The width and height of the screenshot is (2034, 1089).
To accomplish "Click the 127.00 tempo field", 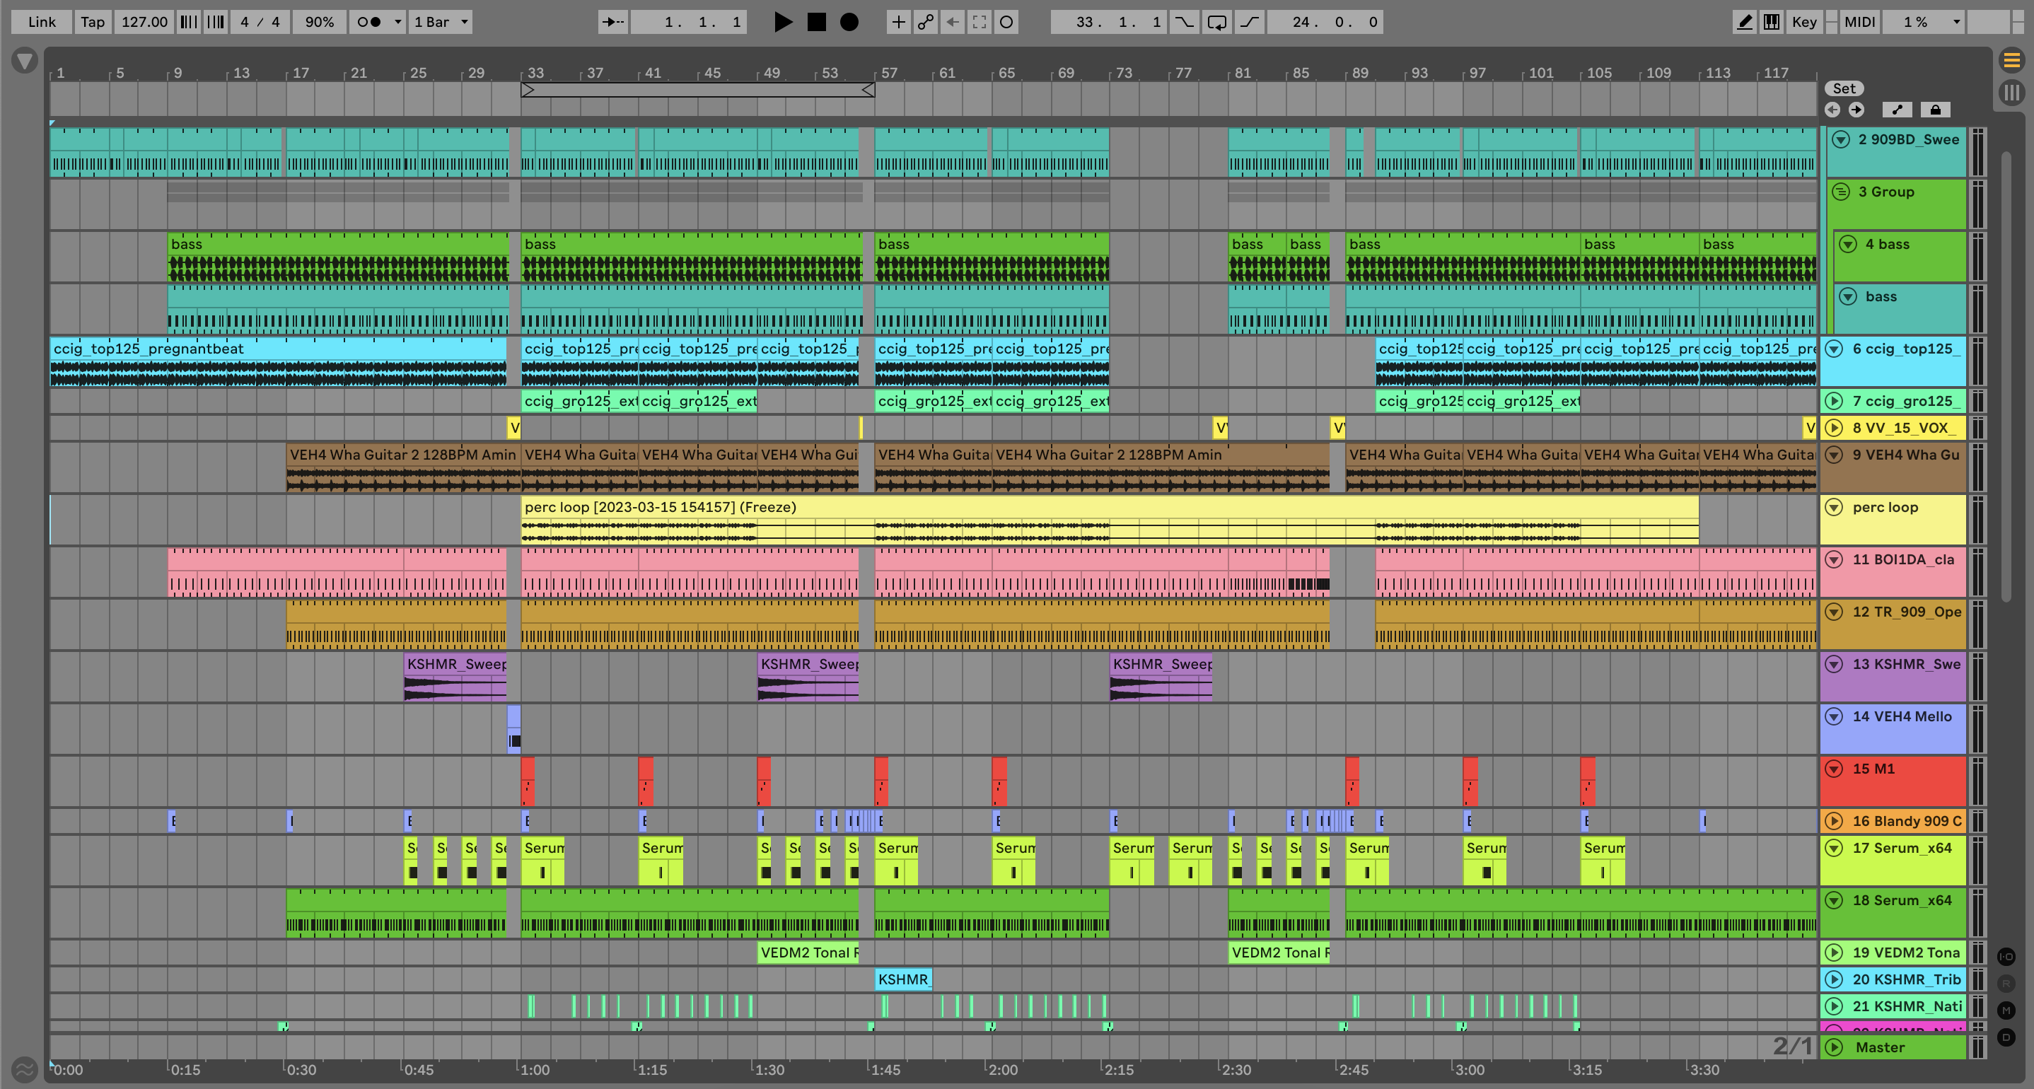I will tap(144, 22).
